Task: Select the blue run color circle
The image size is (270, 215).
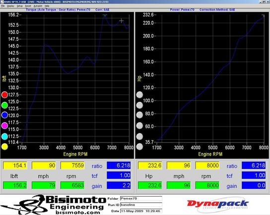Action: pyautogui.click(x=4, y=115)
